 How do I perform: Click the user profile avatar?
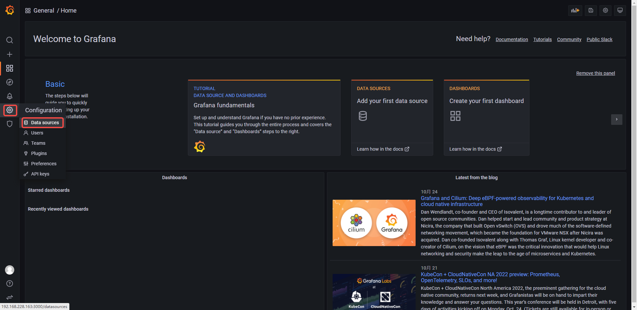[x=10, y=270]
